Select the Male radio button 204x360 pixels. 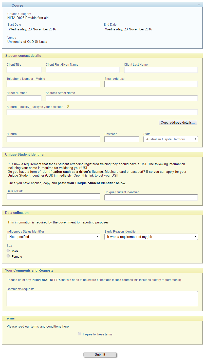tap(8, 251)
